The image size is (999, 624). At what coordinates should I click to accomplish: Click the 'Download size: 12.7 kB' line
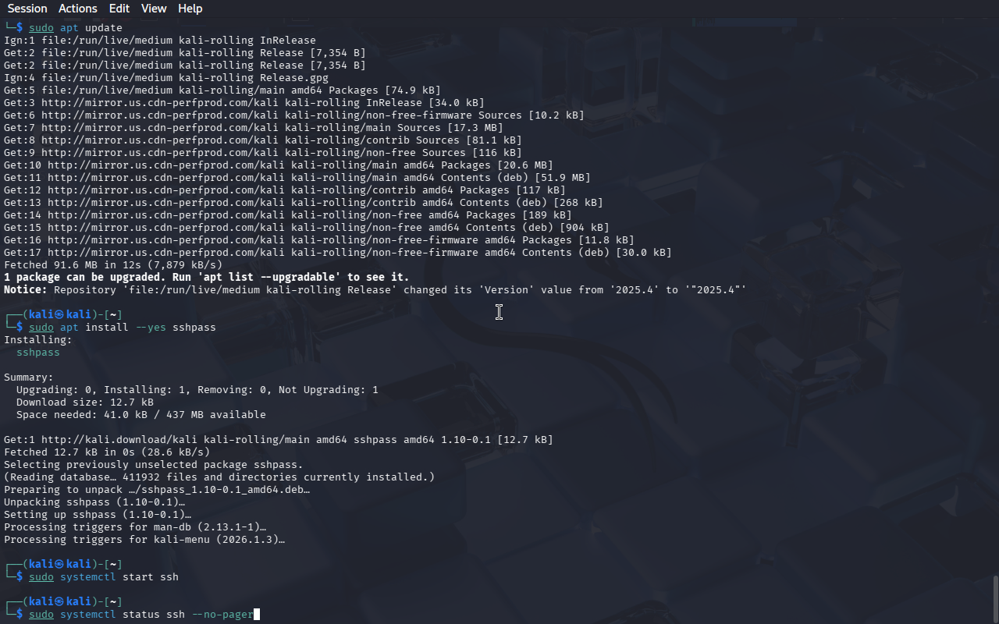(85, 402)
